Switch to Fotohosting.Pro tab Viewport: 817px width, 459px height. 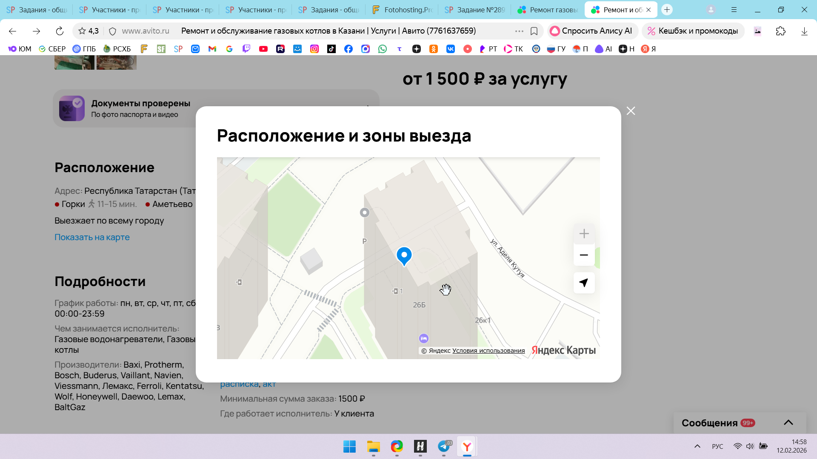click(402, 10)
